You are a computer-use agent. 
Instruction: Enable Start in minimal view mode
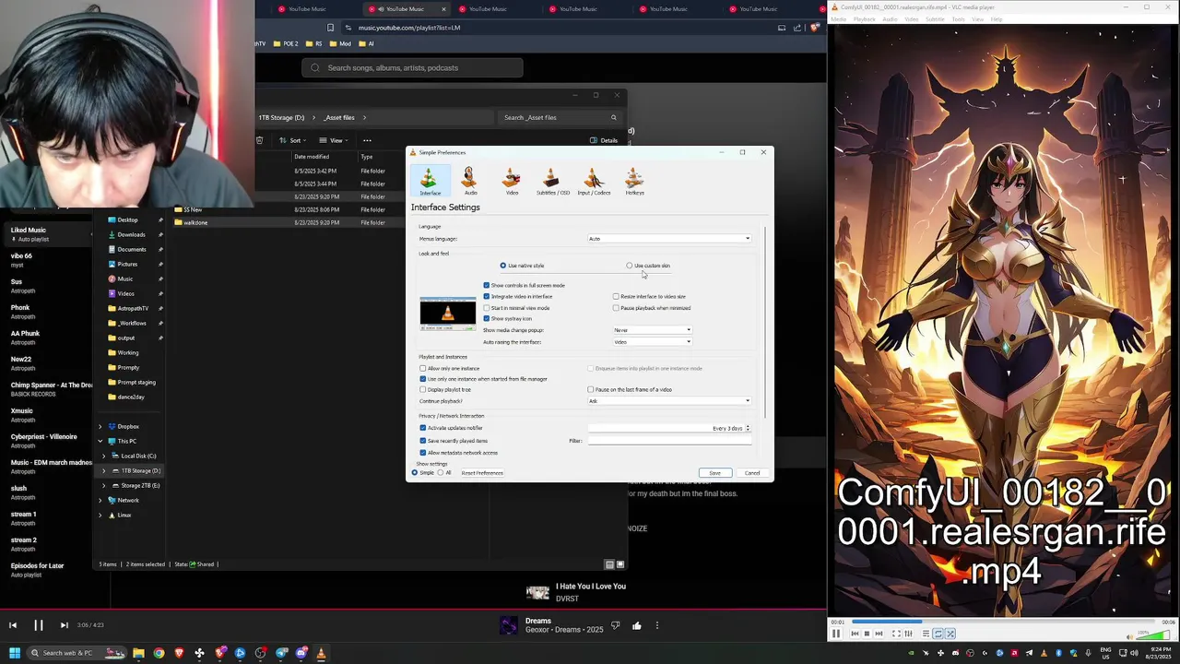(487, 308)
